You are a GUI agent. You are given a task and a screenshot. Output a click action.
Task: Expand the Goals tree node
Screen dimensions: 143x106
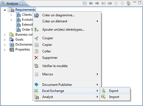(5, 40)
